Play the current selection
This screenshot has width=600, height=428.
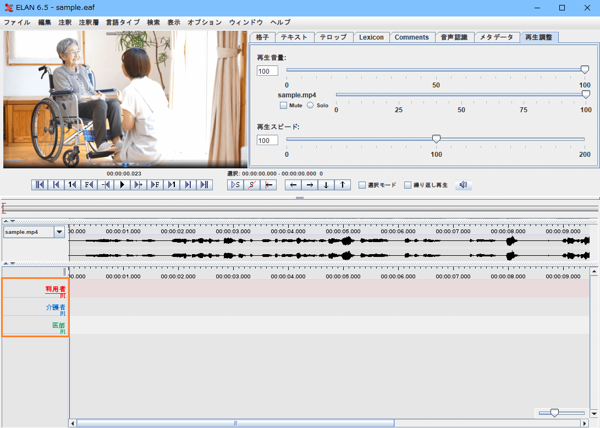[235, 185]
